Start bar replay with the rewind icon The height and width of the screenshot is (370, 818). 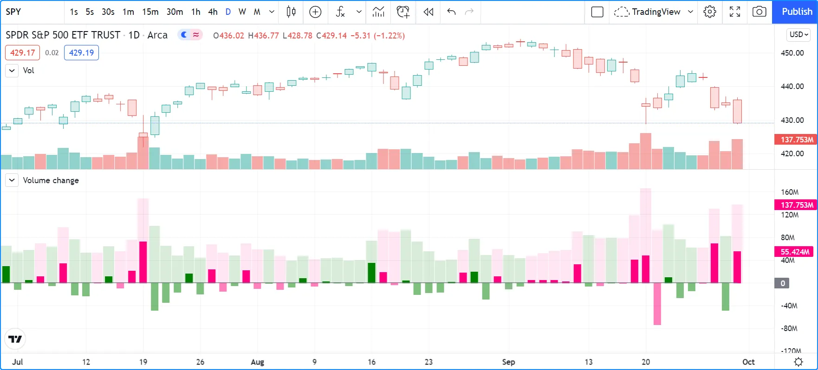tap(428, 12)
